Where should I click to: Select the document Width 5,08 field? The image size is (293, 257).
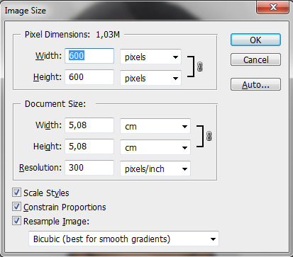(89, 125)
